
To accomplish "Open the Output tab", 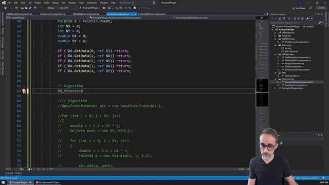I will pyautogui.click(x=19, y=173).
